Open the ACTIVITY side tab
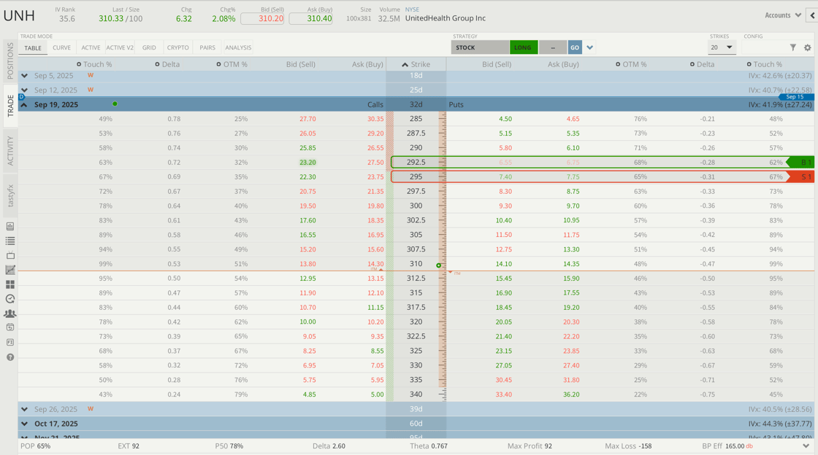Viewport: 818px width, 455px height. [10, 151]
